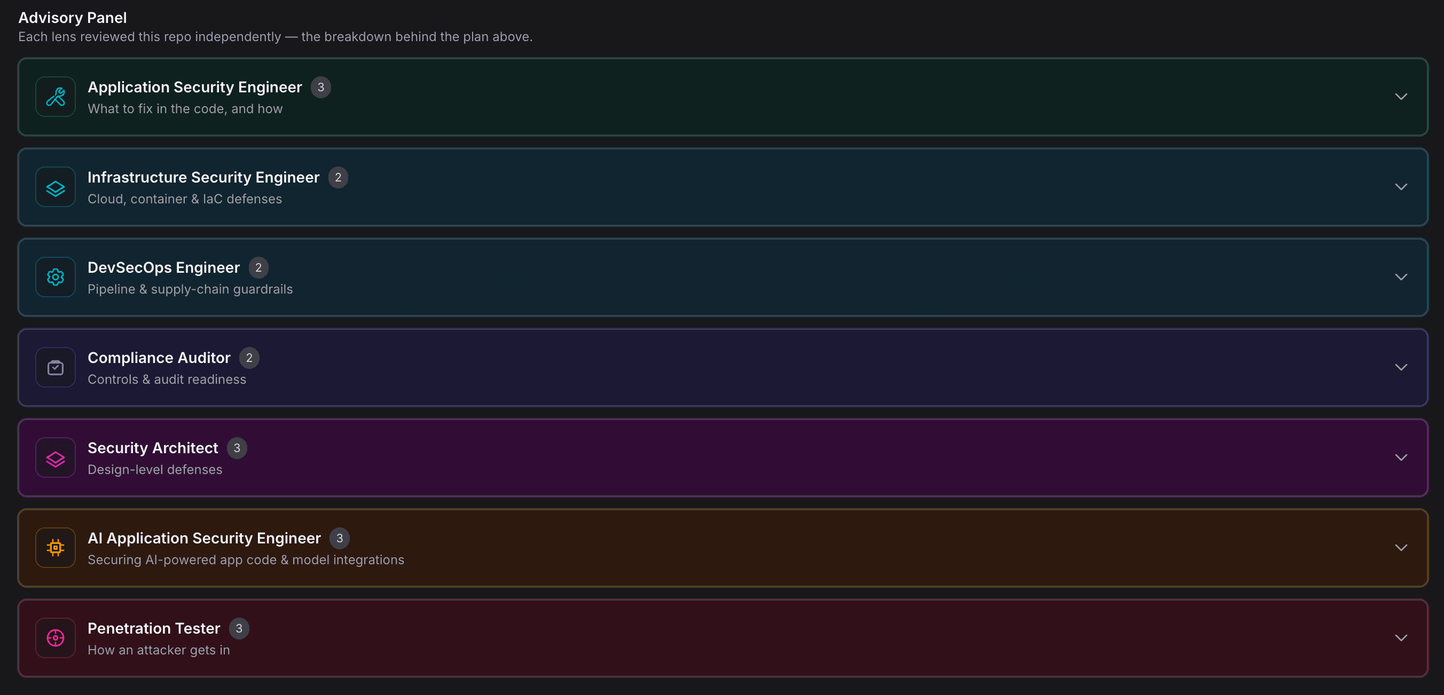The image size is (1444, 695).
Task: Expand the DevSecOps Engineer panel chevron
Action: pyautogui.click(x=1401, y=278)
